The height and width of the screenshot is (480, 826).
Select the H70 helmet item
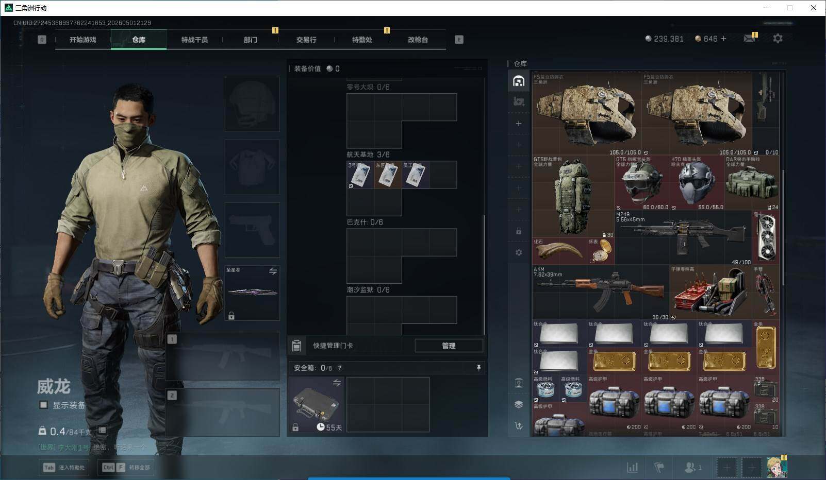click(x=697, y=183)
